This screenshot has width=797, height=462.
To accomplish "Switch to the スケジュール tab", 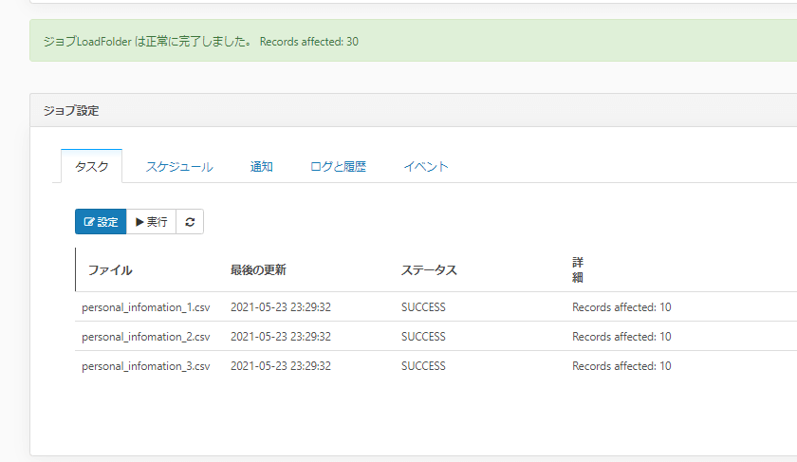I will click(x=179, y=166).
